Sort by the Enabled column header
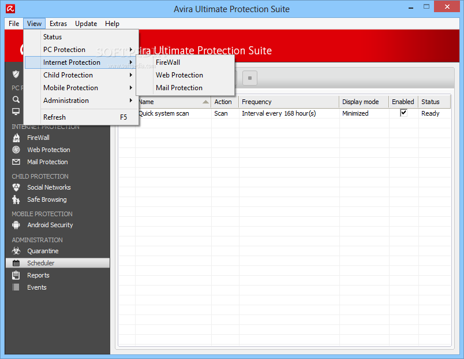 point(403,102)
